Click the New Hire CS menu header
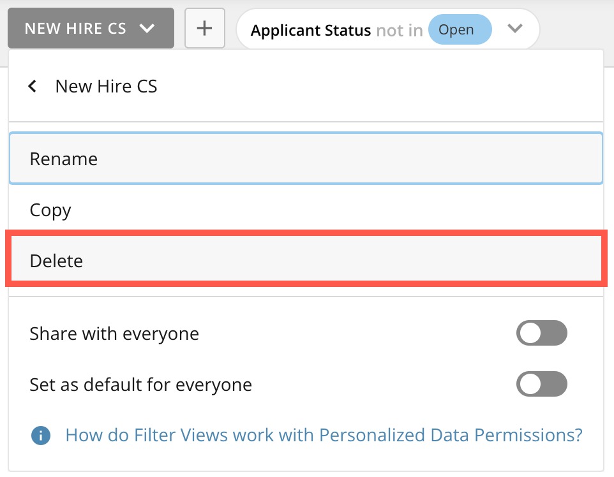Image resolution: width=614 pixels, height=477 pixels. click(106, 85)
